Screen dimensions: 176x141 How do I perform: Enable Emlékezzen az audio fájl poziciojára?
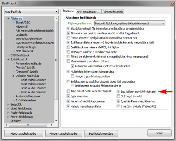tap(73, 86)
